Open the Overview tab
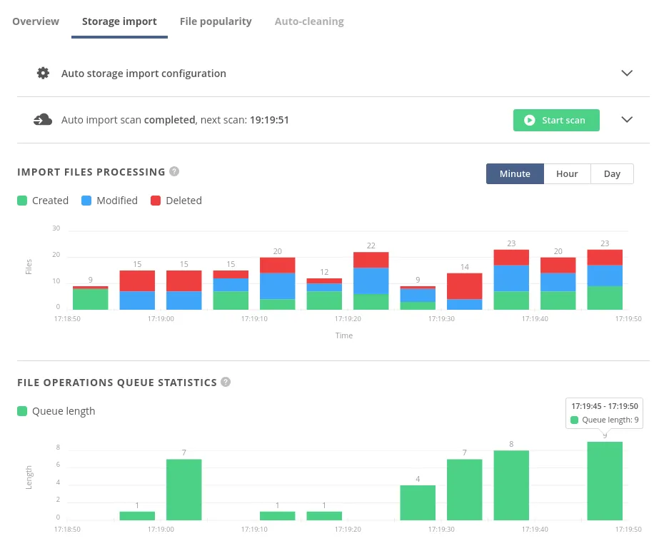Image resolution: width=659 pixels, height=541 pixels. (36, 21)
